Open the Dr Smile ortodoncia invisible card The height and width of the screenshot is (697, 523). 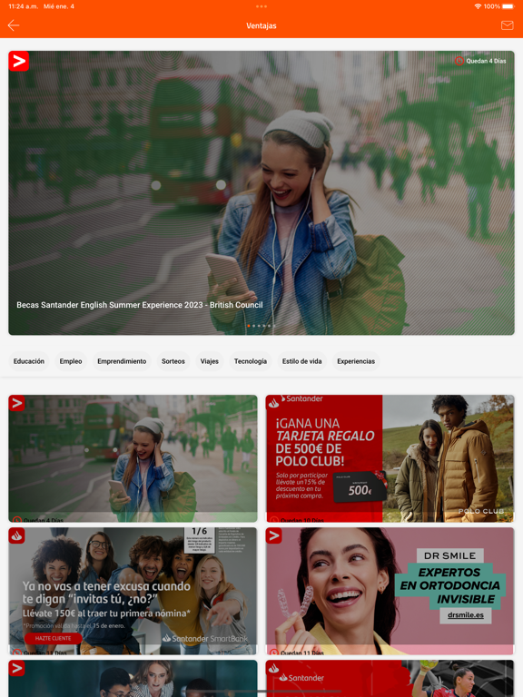click(390, 591)
